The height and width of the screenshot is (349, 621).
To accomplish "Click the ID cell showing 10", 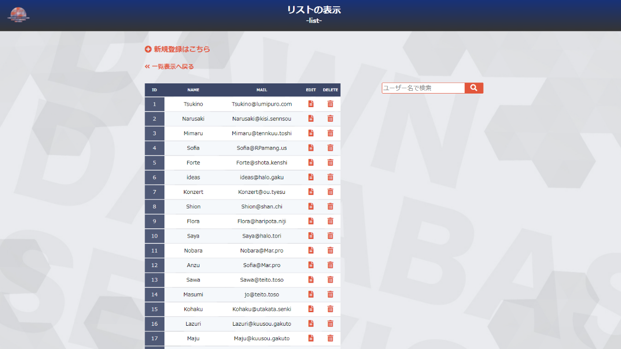I will (x=154, y=236).
